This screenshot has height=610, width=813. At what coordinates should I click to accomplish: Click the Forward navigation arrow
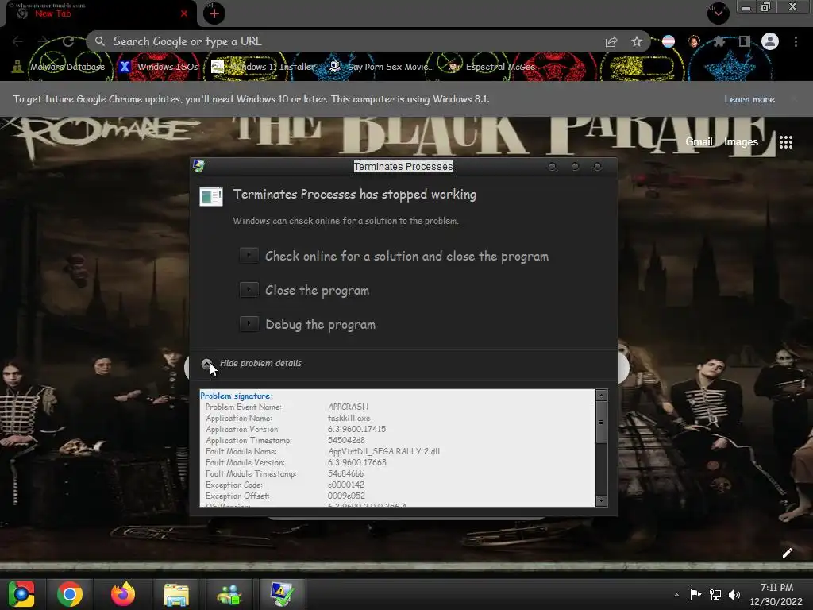click(x=43, y=41)
